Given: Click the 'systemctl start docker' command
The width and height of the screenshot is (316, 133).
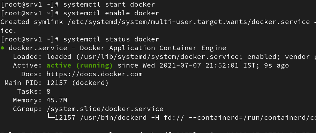Looking at the screenshot, I should (109, 5).
